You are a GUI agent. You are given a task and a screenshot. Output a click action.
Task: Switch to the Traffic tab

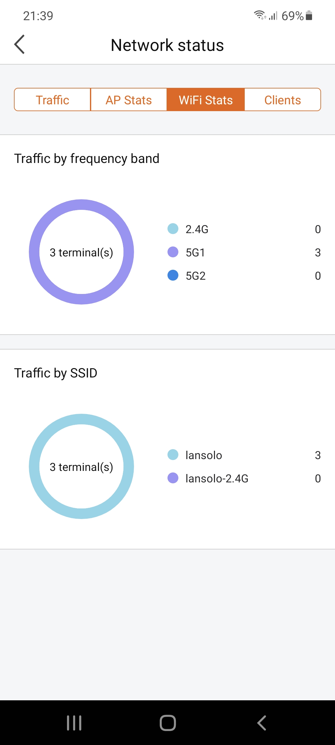pos(52,100)
